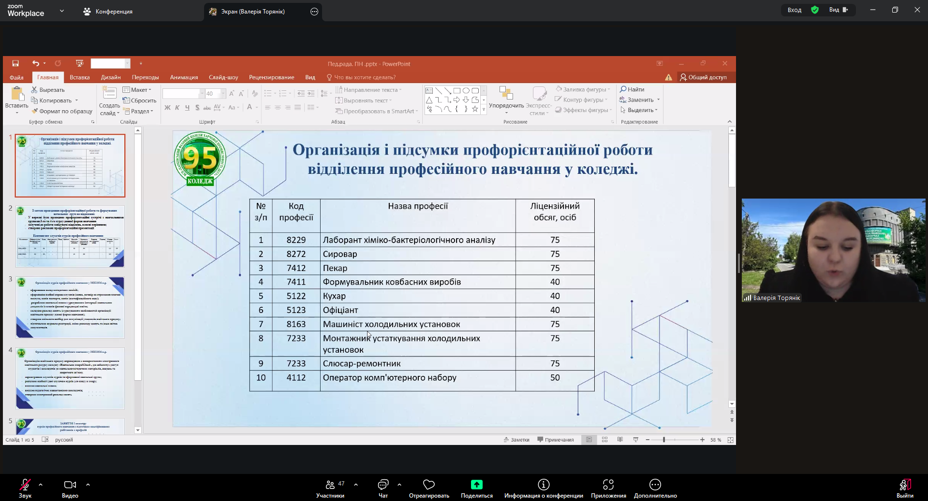
Task: Select the shared screen tab of Валерія Торянік
Action: tap(253, 12)
